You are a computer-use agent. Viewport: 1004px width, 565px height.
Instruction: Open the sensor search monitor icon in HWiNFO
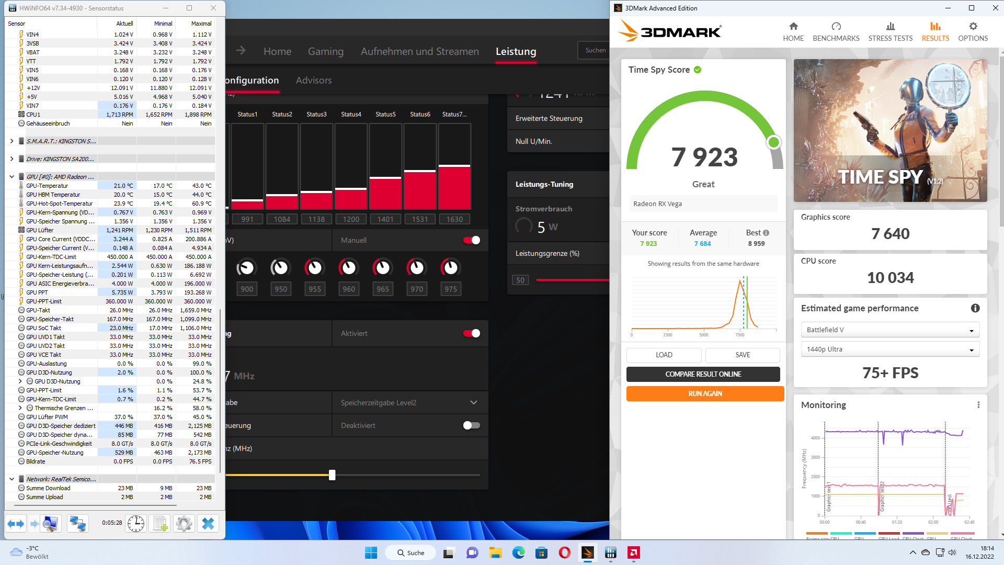coord(51,524)
